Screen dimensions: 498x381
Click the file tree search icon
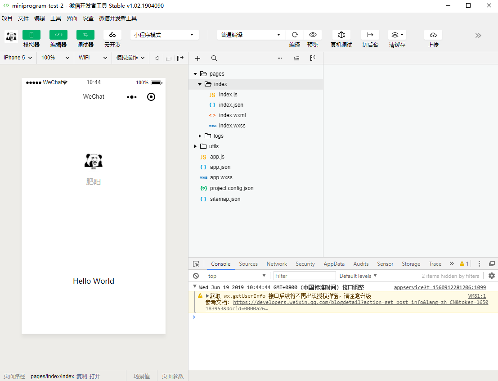pos(214,58)
